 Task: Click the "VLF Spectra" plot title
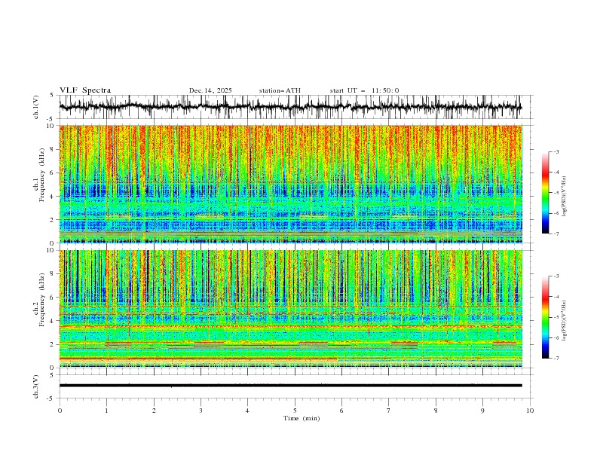point(85,90)
